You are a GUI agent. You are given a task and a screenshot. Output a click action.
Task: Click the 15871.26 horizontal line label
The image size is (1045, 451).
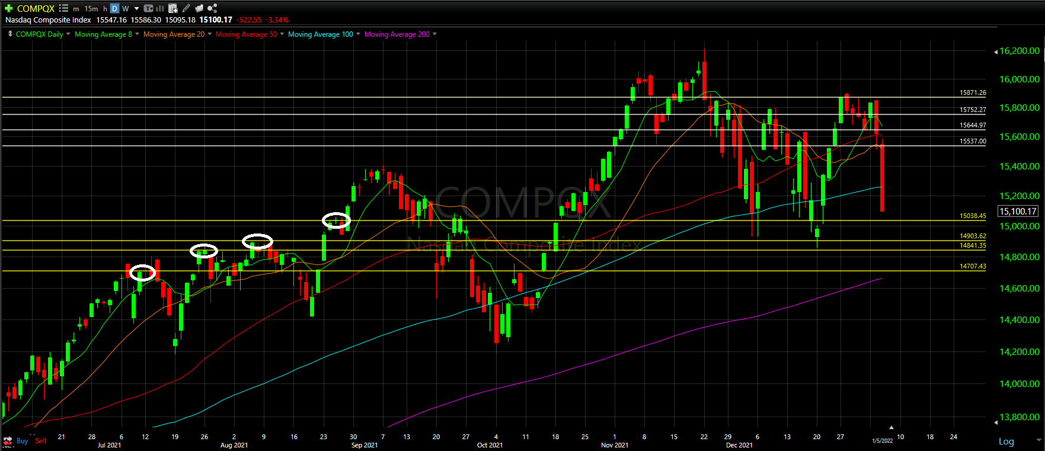click(973, 92)
